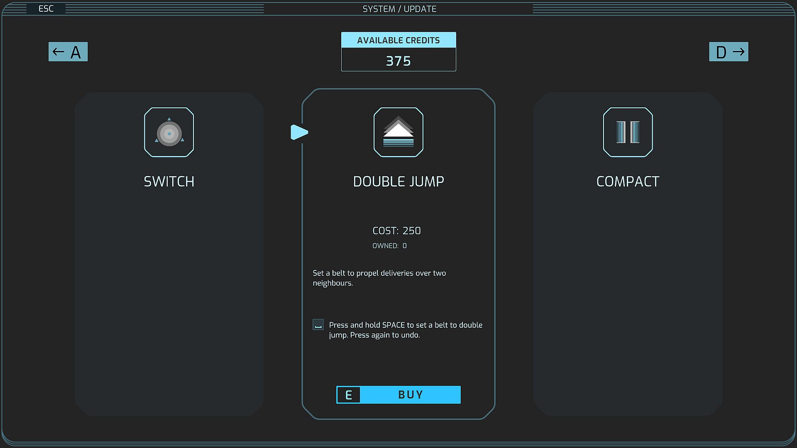Click the COST: 250 text
Viewport: 797px width, 448px height.
point(396,231)
